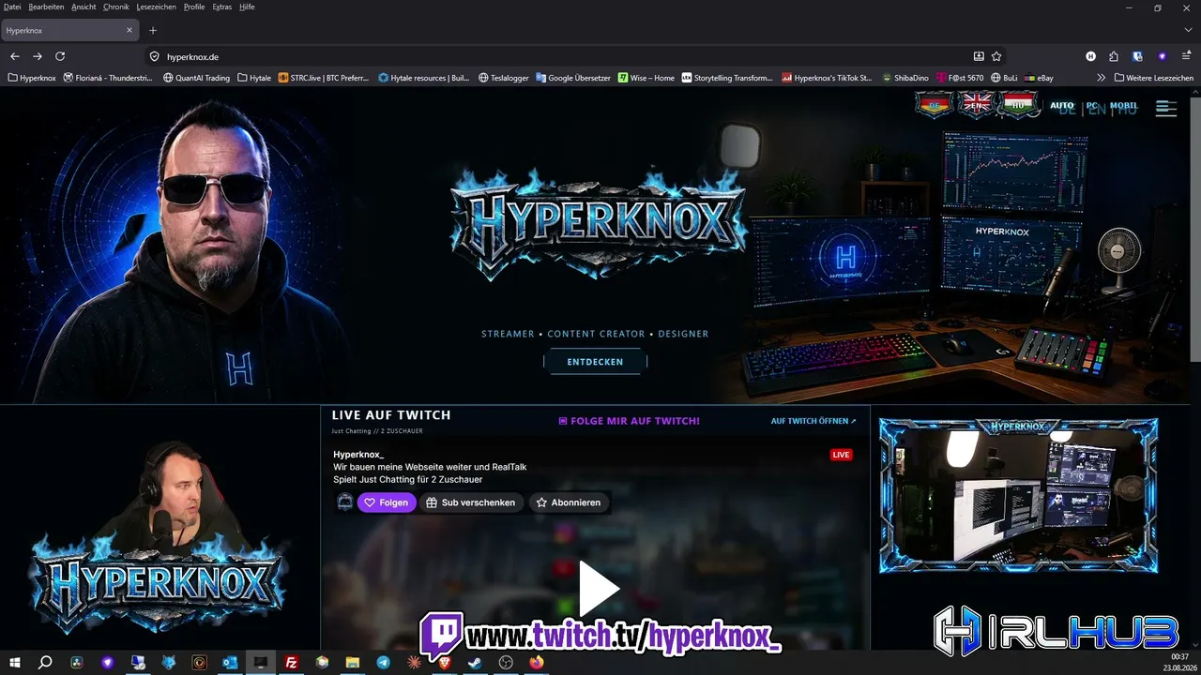Open Steam from the taskbar
The image size is (1201, 675).
475,663
